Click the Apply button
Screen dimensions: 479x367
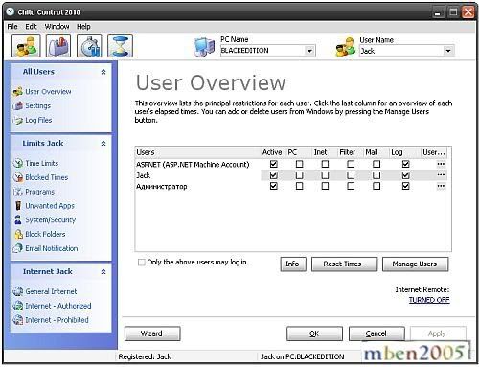(x=438, y=333)
